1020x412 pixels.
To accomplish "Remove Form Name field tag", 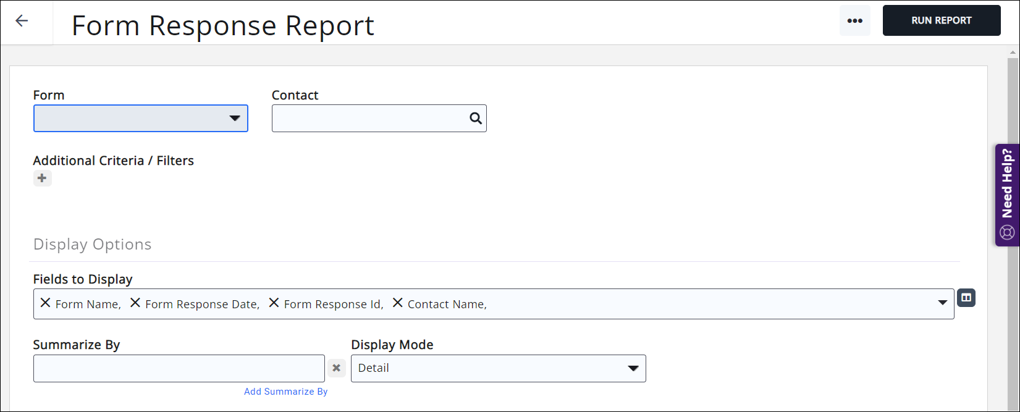I will [45, 303].
